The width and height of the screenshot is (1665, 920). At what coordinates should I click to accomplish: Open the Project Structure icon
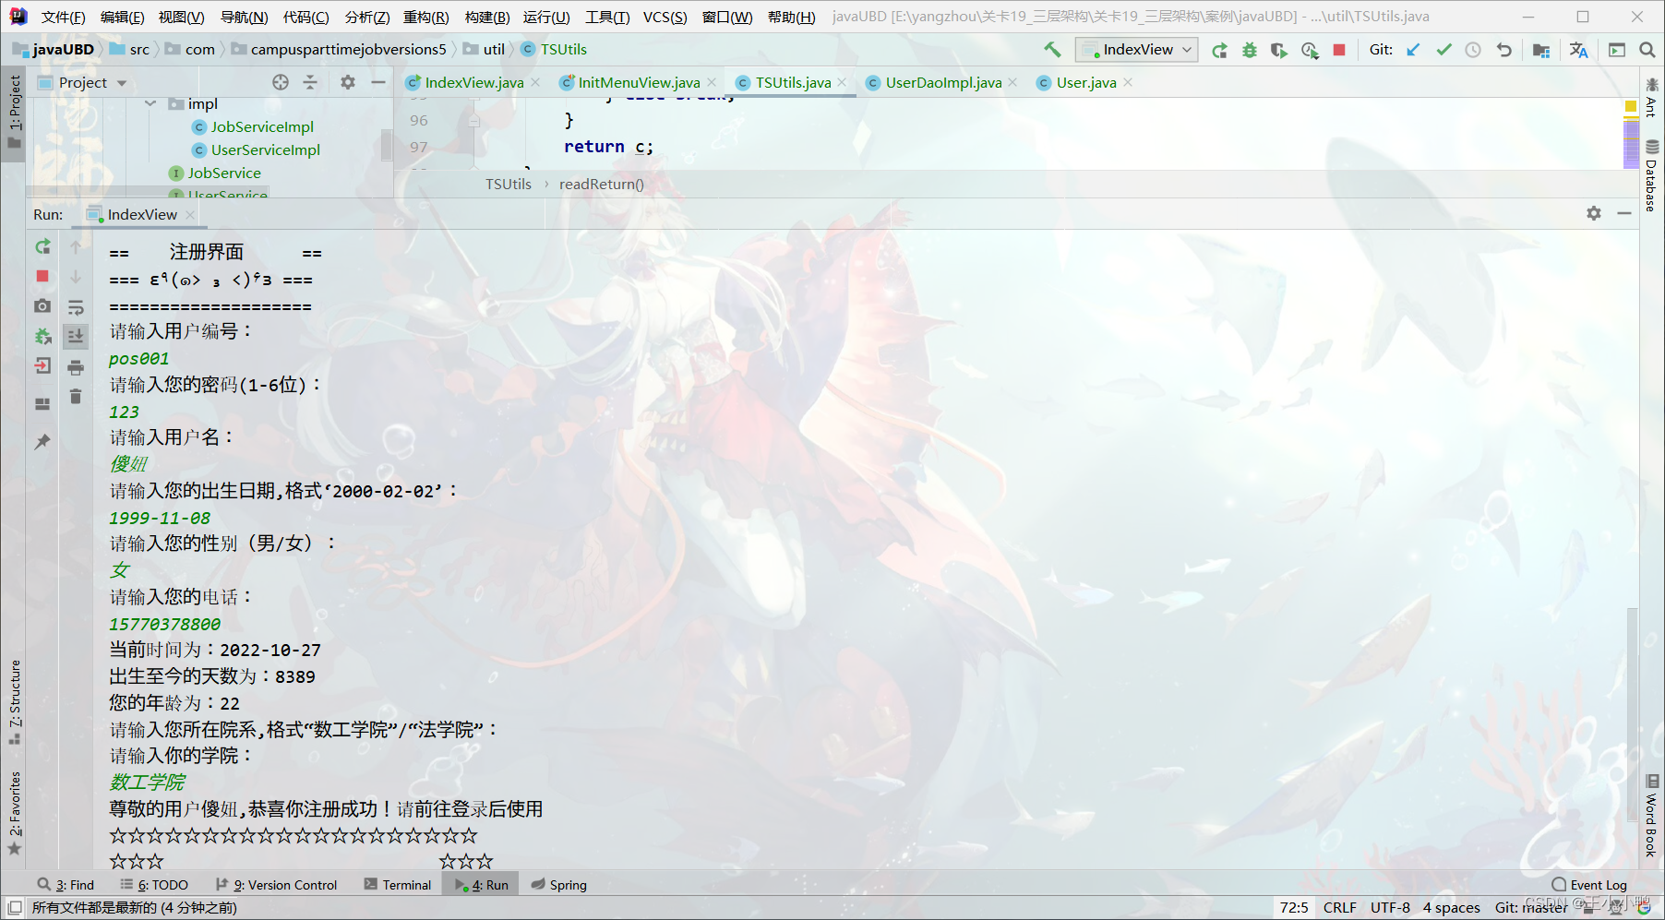pos(1541,50)
